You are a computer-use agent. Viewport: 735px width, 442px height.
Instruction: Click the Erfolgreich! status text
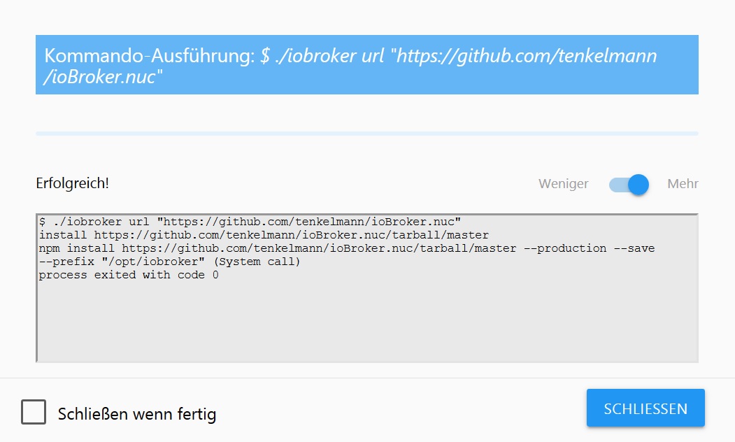pyautogui.click(x=72, y=183)
